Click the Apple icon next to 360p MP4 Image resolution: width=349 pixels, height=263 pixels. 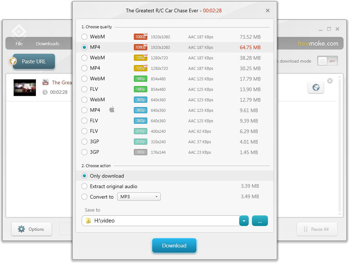tap(112, 109)
